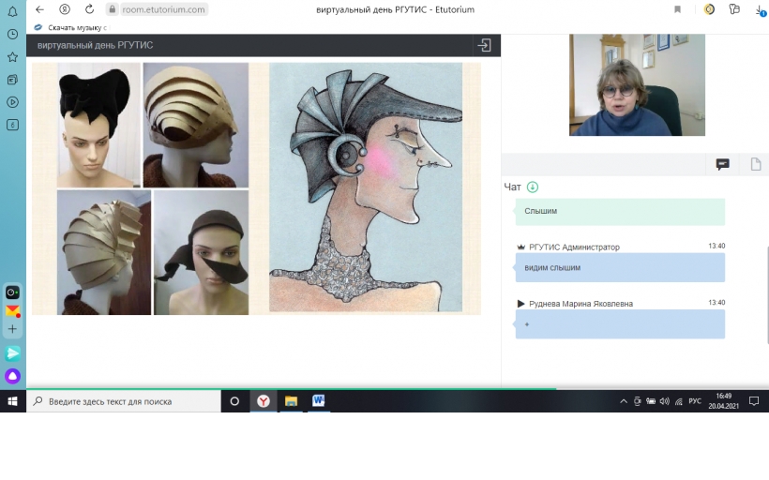Screen dimensions: 769x480
Task: Click the Yandex home icon near address bar
Action: (65, 9)
